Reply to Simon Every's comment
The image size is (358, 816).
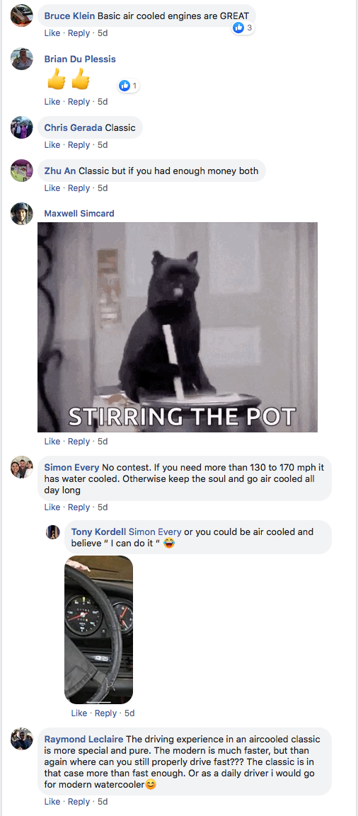[x=79, y=507]
